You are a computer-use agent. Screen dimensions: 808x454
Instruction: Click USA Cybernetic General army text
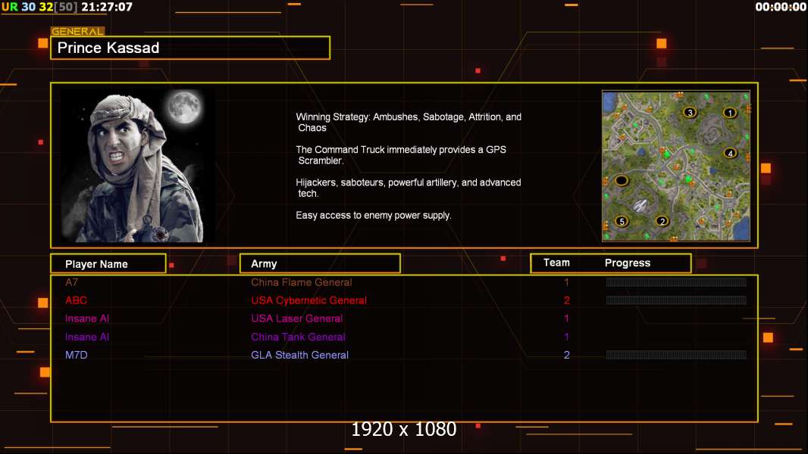point(308,300)
